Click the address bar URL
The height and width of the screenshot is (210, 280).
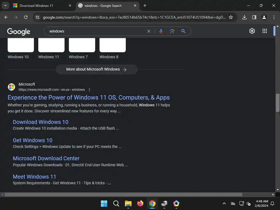click(x=134, y=17)
